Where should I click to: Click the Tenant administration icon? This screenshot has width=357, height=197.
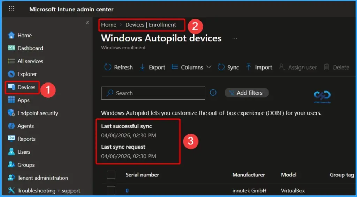pyautogui.click(x=12, y=178)
